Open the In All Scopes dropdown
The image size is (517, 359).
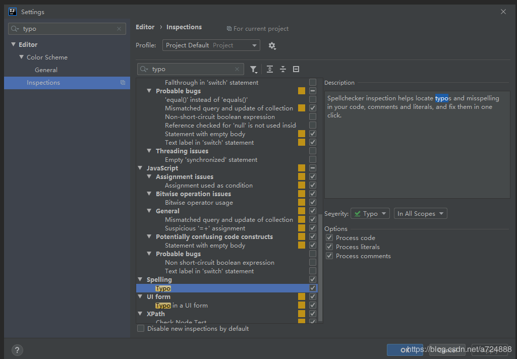420,214
